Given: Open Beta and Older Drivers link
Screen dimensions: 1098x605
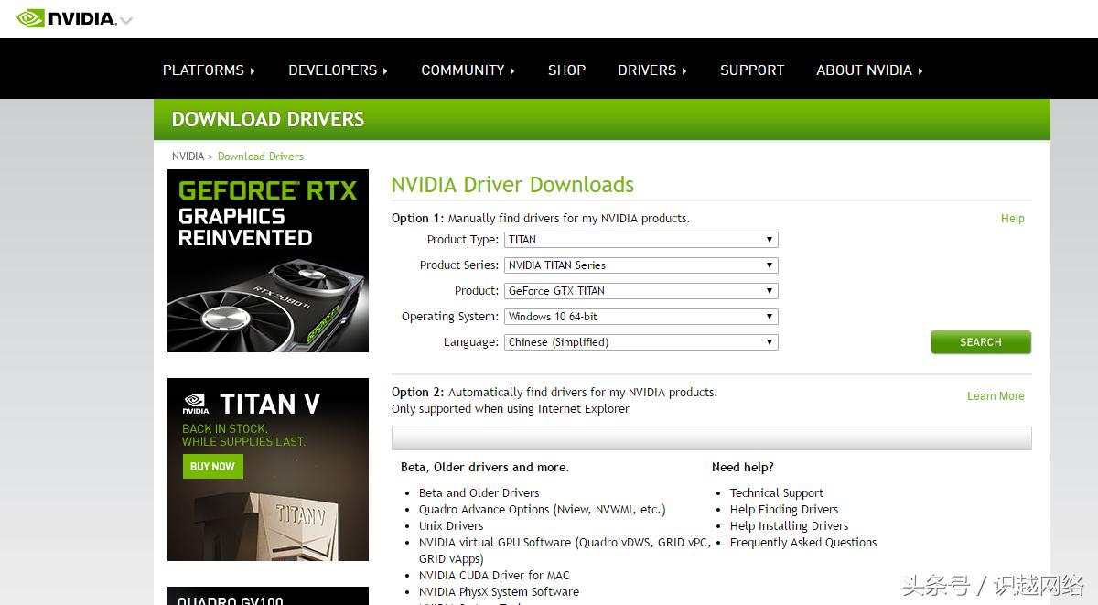Looking at the screenshot, I should [x=479, y=493].
